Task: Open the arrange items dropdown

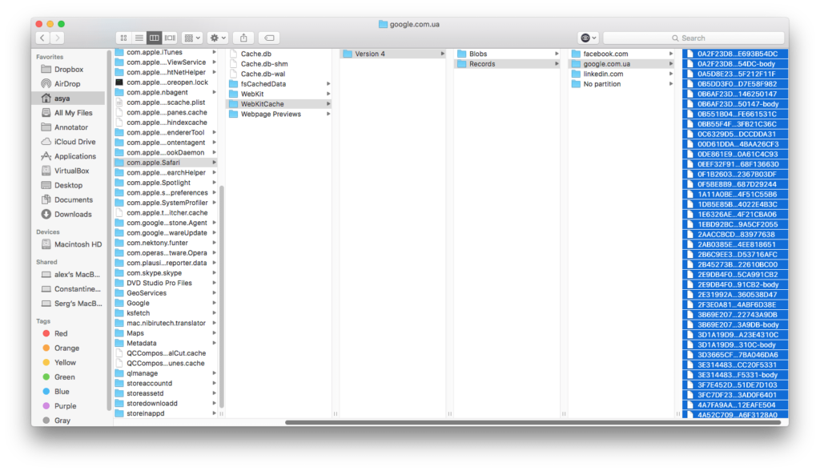Action: tap(192, 38)
